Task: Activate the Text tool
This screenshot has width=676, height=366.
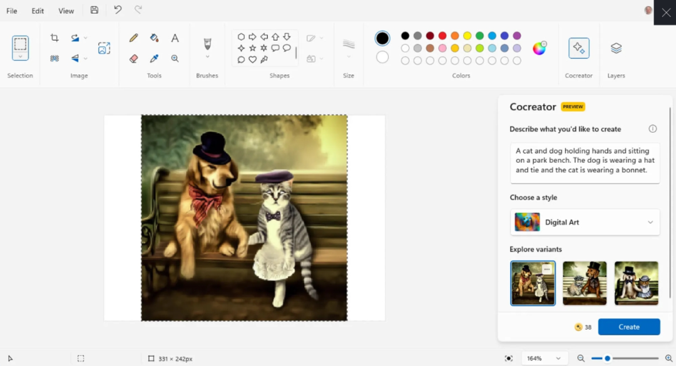Action: tap(175, 38)
